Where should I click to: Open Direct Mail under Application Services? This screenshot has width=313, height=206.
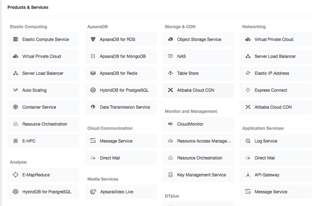coord(276,158)
